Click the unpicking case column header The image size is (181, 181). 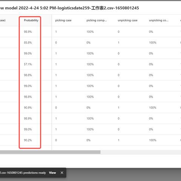(x=127, y=20)
